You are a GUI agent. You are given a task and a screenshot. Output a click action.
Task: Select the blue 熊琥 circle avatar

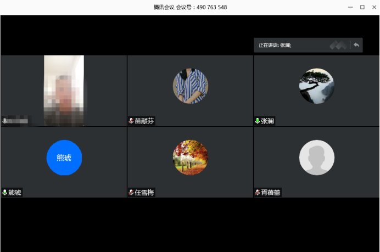point(64,158)
